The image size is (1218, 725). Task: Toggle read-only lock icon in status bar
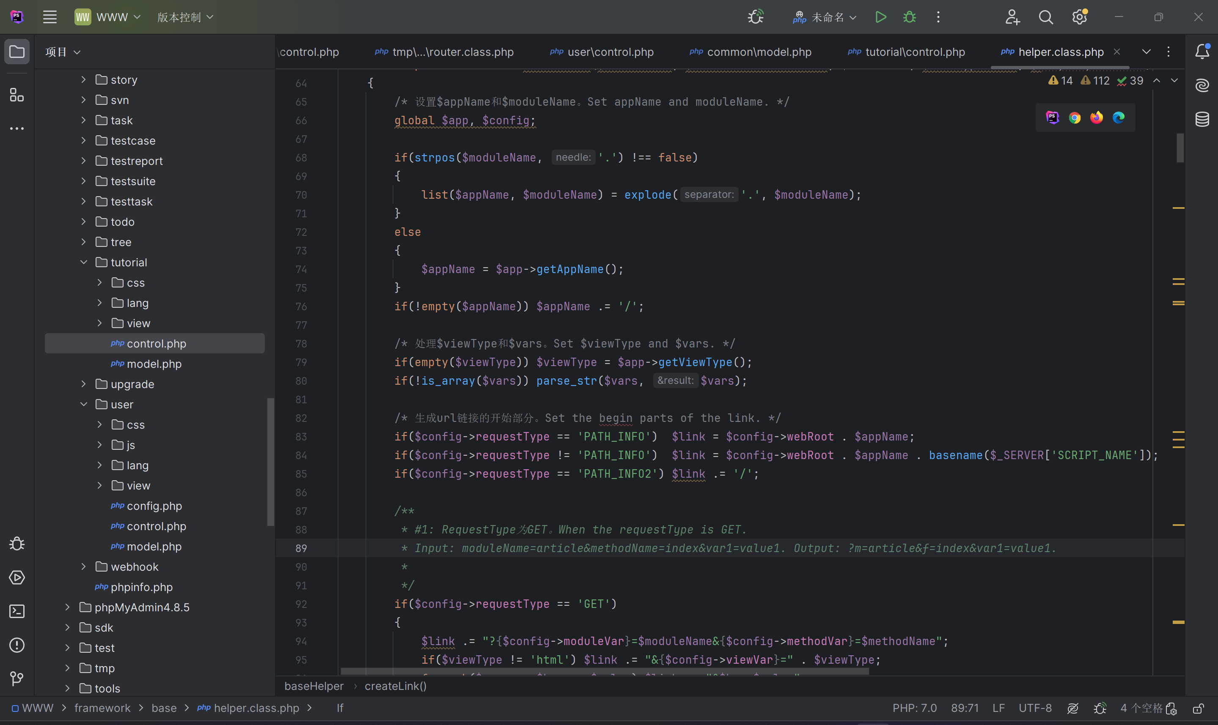[x=1198, y=709]
